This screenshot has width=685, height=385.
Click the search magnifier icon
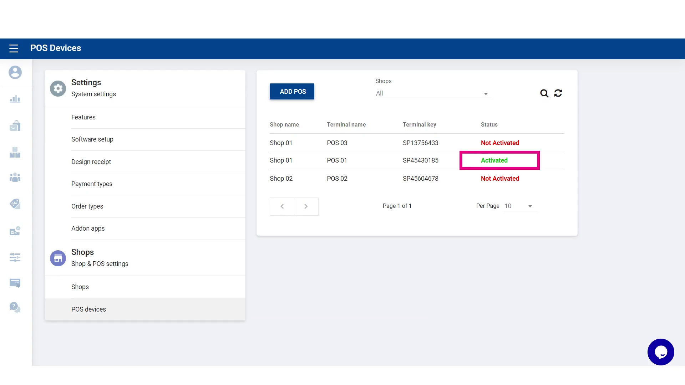[544, 93]
